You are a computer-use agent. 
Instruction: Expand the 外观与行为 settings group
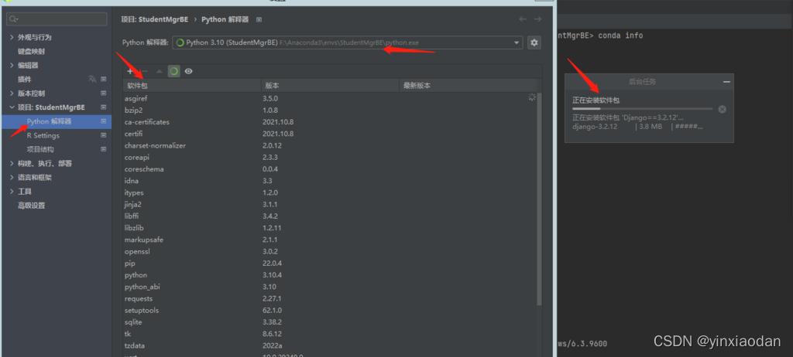[x=12, y=37]
